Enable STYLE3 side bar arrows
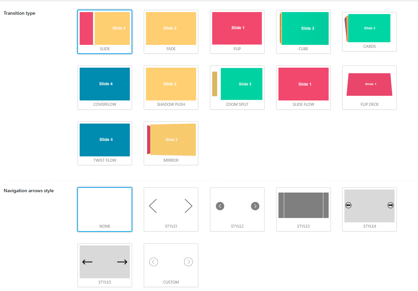Viewport: 418px width, 291px height. (303, 209)
